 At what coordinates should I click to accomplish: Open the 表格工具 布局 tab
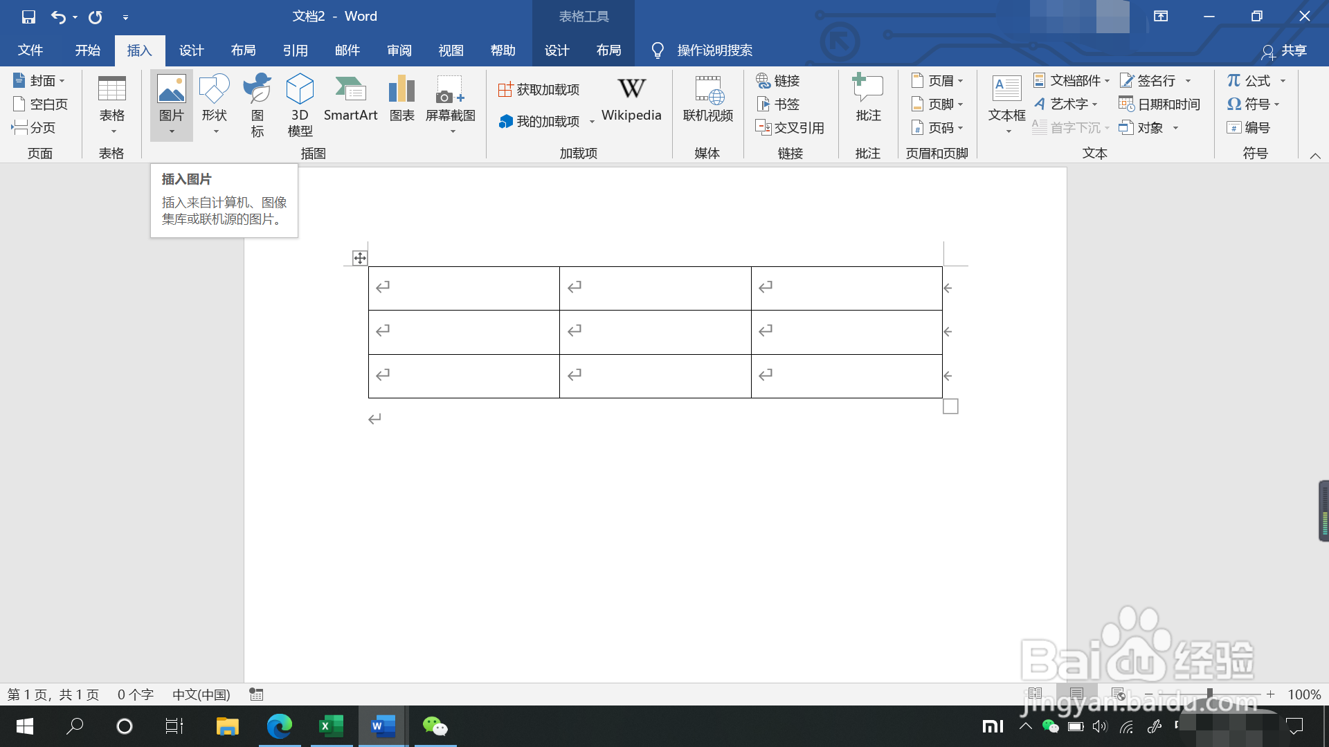coord(608,50)
